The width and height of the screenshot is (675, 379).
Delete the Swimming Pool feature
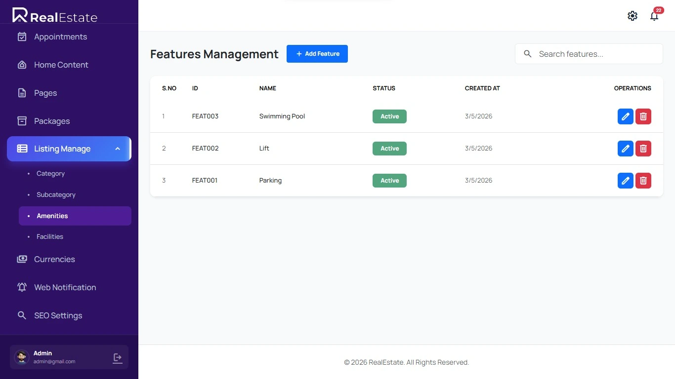click(643, 116)
